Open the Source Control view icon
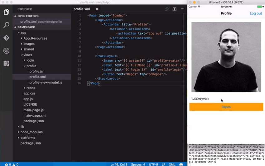This screenshot has width=265, height=166. pos(6,38)
